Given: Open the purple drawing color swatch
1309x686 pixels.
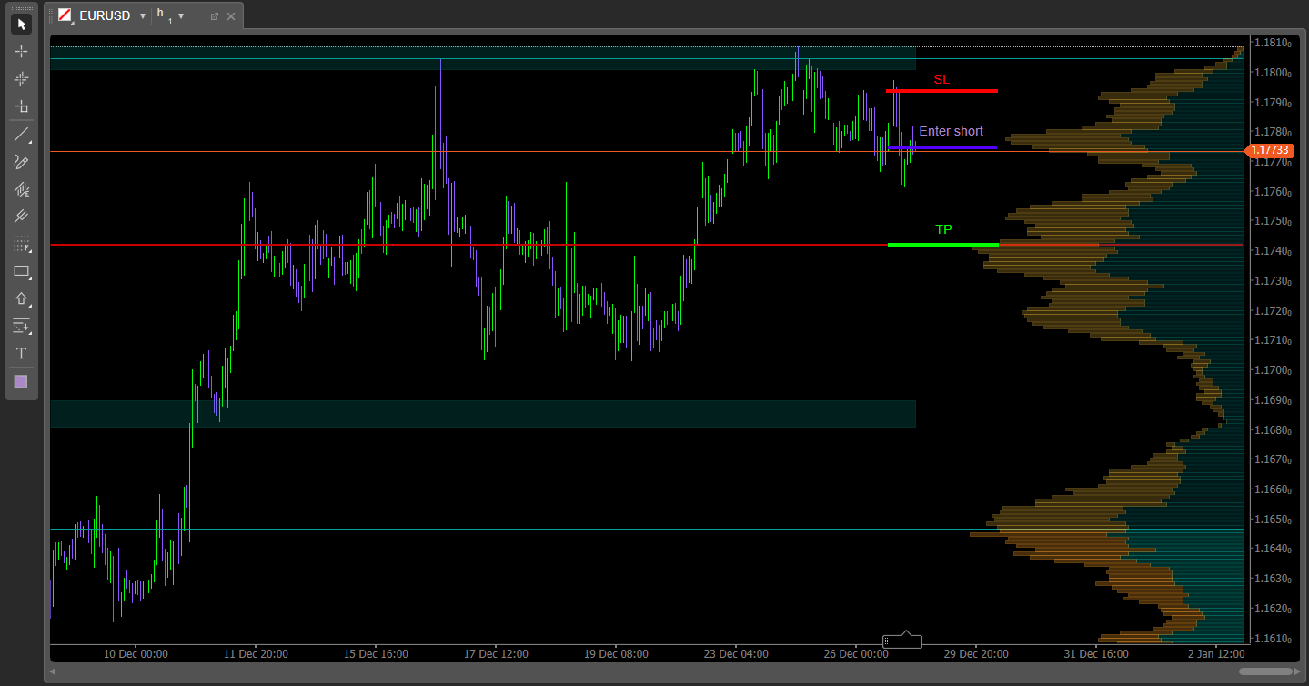Looking at the screenshot, I should [x=21, y=382].
